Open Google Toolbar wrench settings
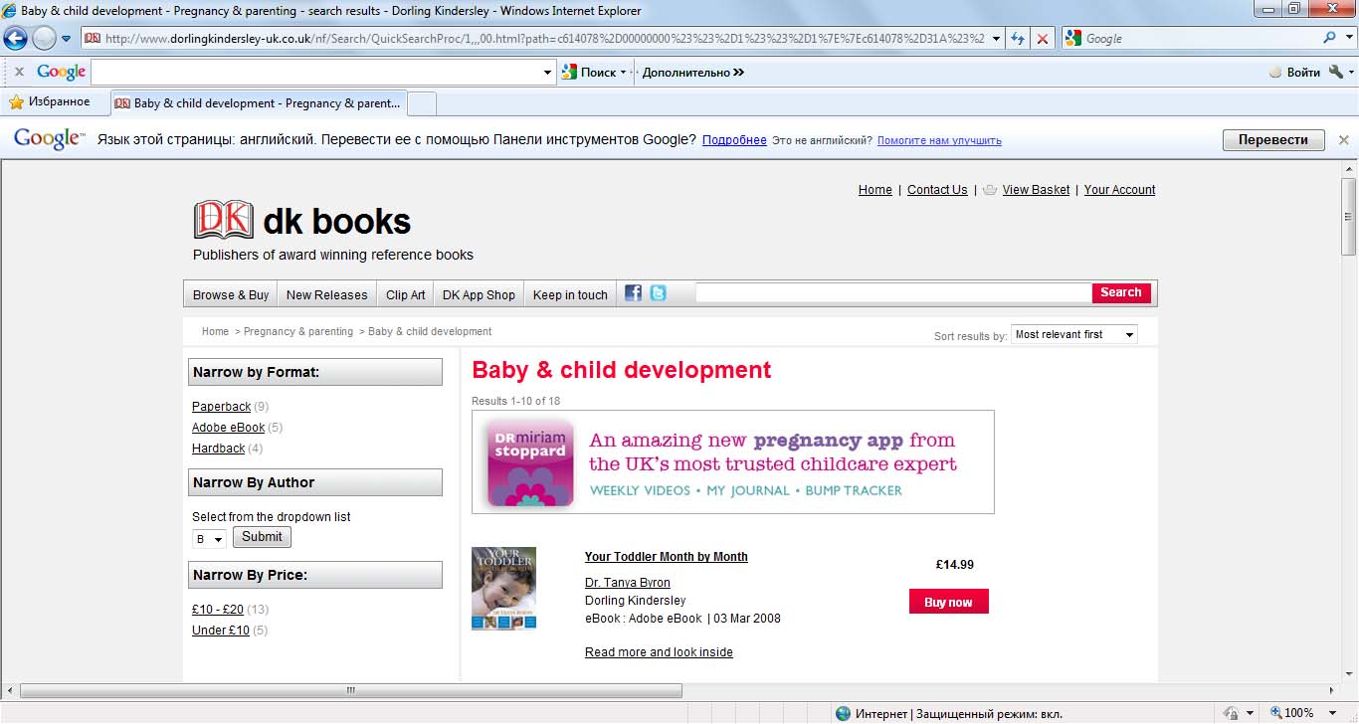The image size is (1359, 724). pyautogui.click(x=1336, y=72)
